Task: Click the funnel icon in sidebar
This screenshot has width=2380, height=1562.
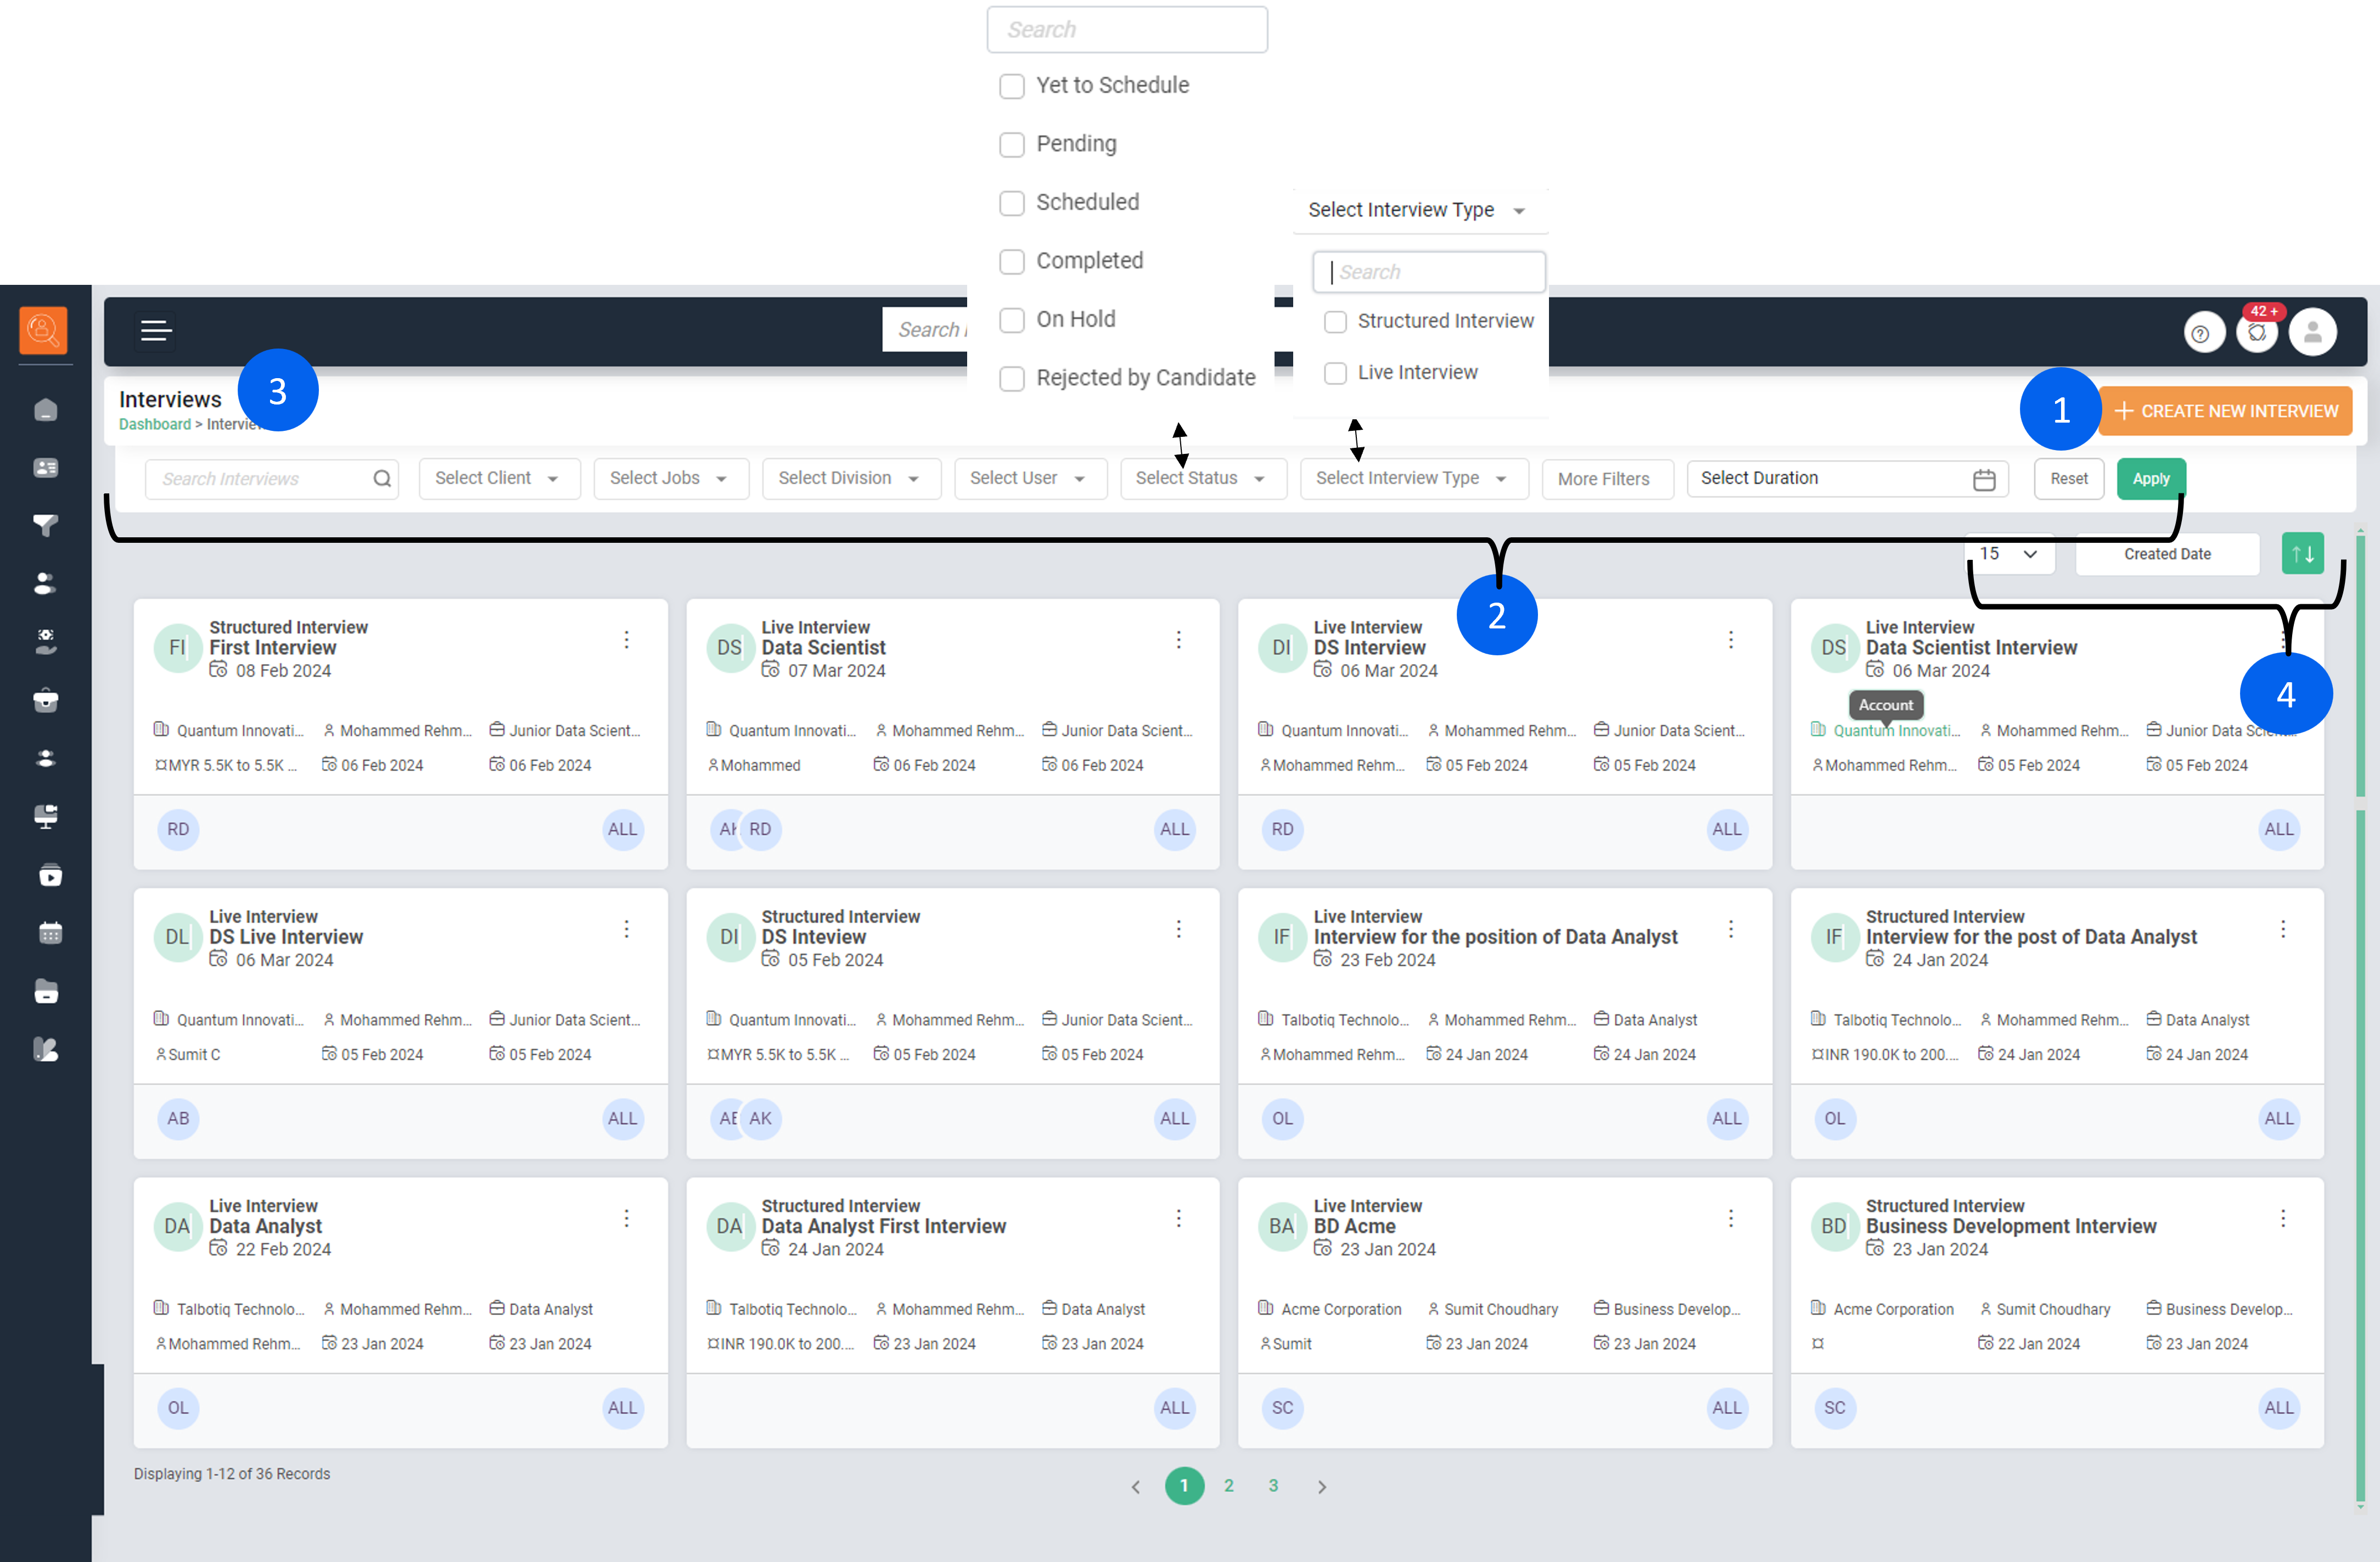Action: [46, 524]
